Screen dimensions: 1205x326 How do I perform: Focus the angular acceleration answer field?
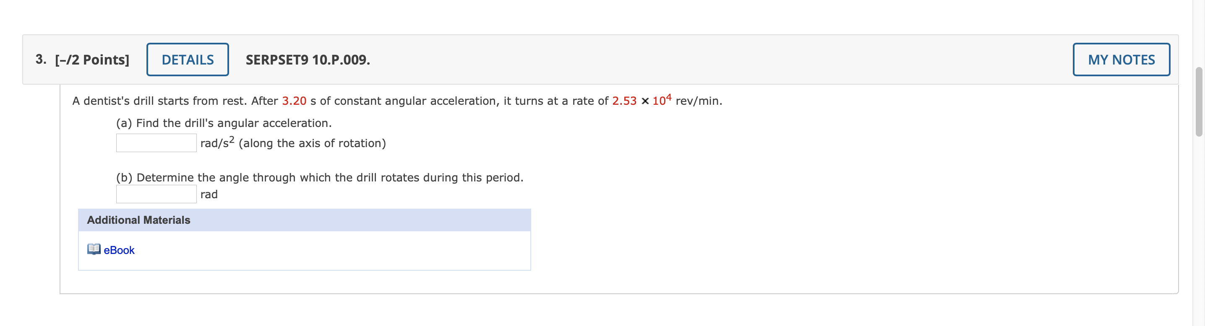[156, 143]
